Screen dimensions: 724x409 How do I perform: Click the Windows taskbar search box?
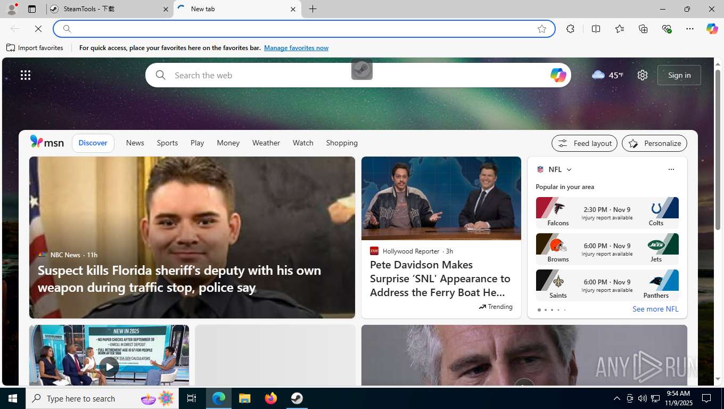click(102, 398)
